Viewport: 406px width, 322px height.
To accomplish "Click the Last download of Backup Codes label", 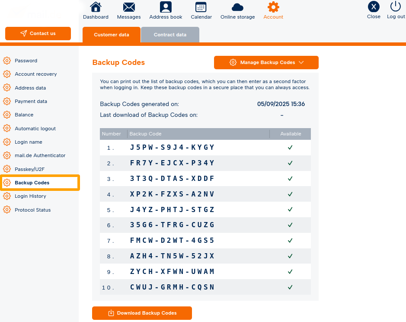I will [x=149, y=115].
